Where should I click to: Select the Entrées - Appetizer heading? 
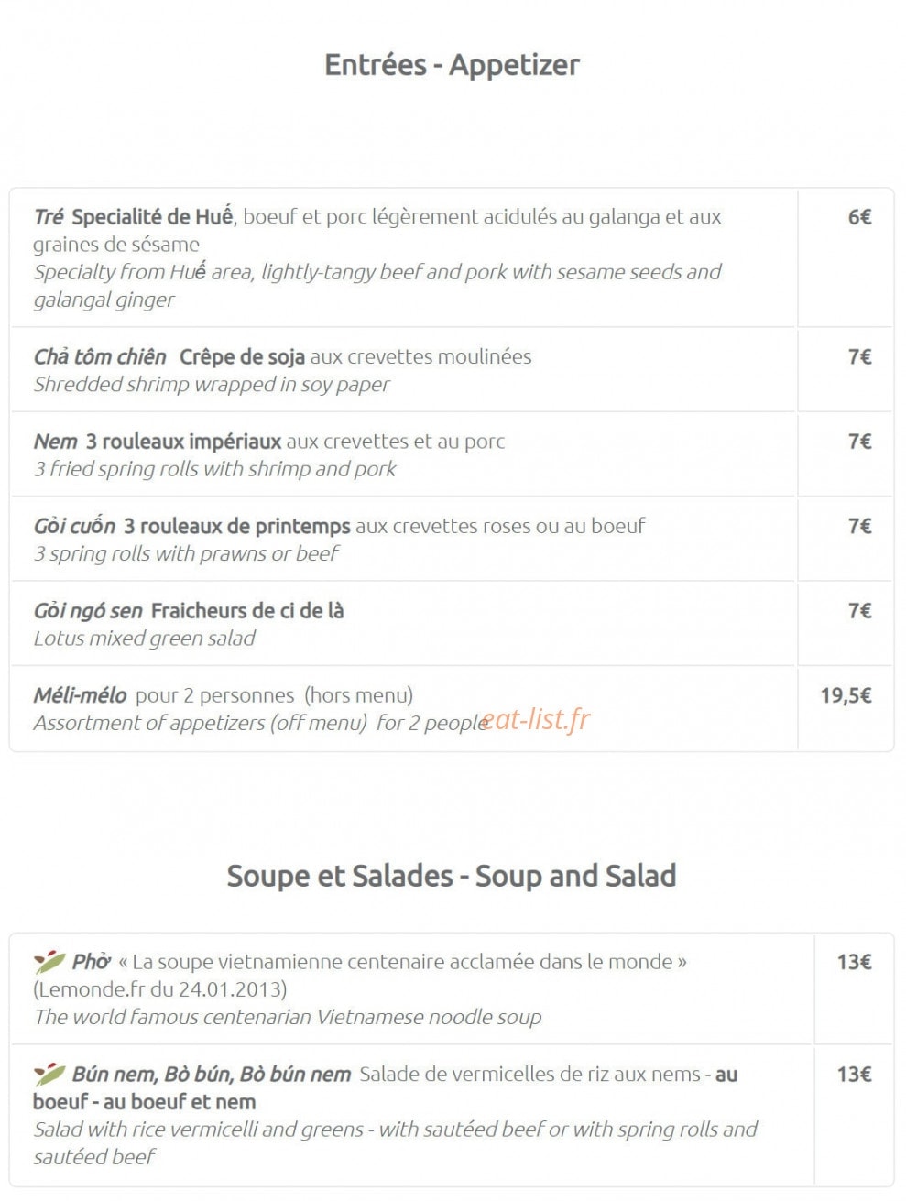pyautogui.click(x=452, y=65)
